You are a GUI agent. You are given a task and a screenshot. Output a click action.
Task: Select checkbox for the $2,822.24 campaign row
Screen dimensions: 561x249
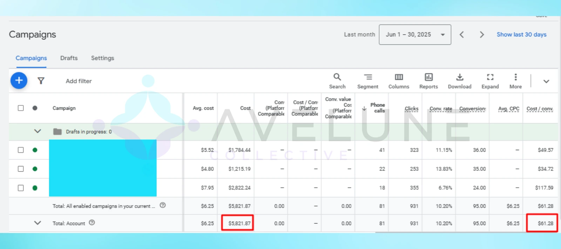point(21,188)
